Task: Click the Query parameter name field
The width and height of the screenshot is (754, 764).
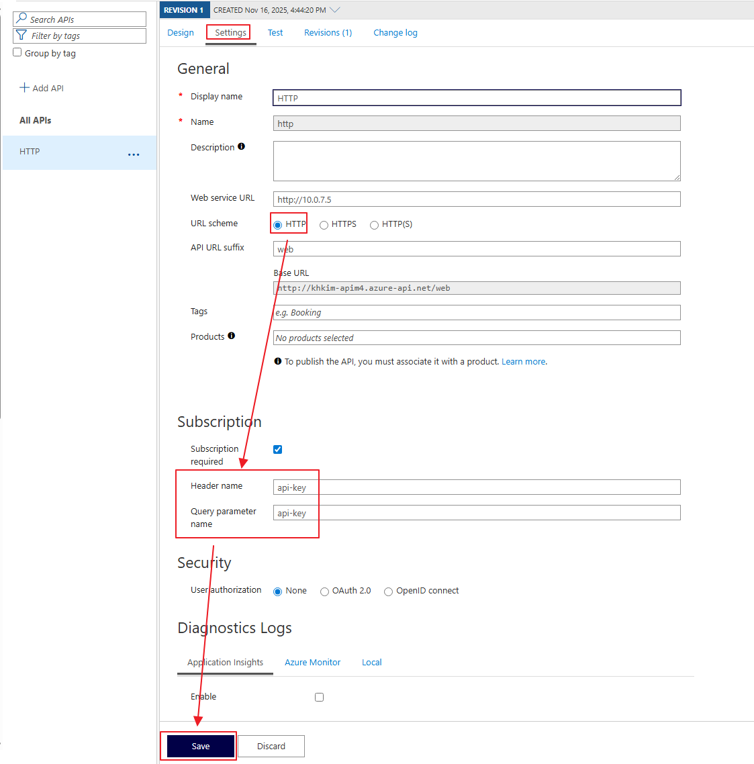Action: tap(477, 513)
